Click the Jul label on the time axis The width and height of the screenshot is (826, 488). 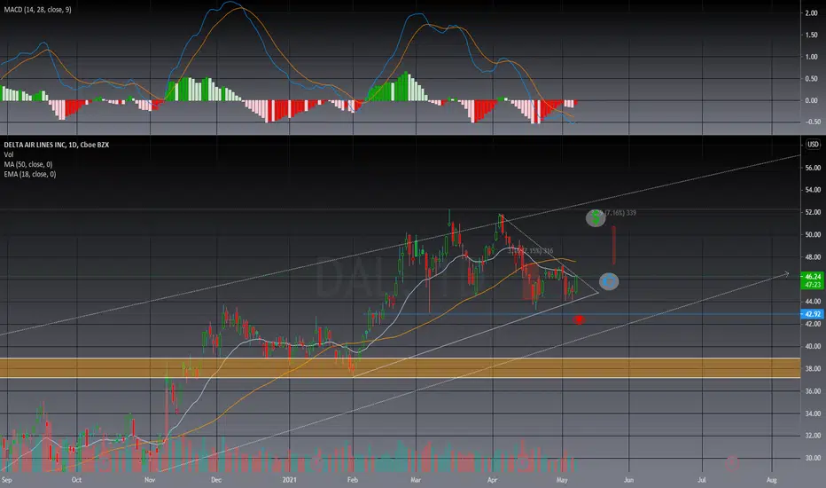pyautogui.click(x=702, y=480)
